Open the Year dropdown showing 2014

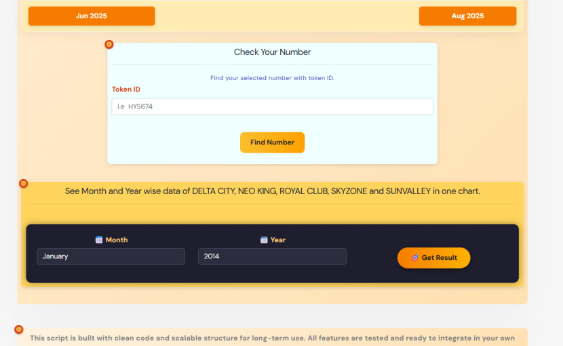(x=272, y=256)
